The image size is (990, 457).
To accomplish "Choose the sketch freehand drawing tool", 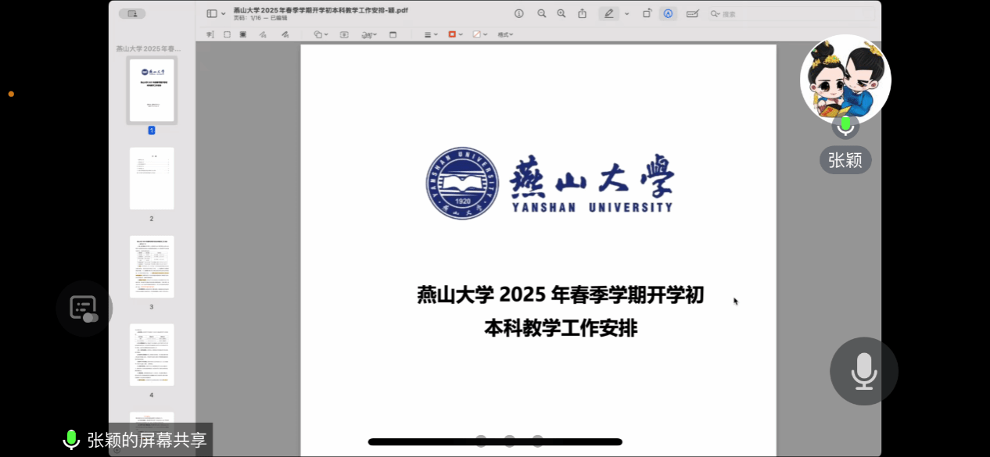I will pos(263,34).
